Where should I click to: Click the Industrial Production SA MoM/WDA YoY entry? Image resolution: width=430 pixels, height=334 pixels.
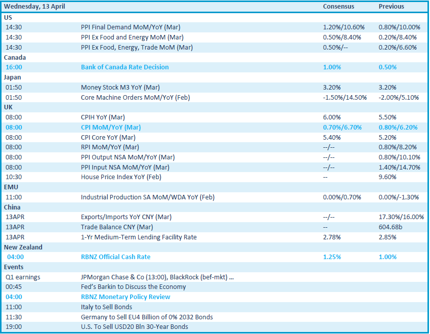(148, 197)
